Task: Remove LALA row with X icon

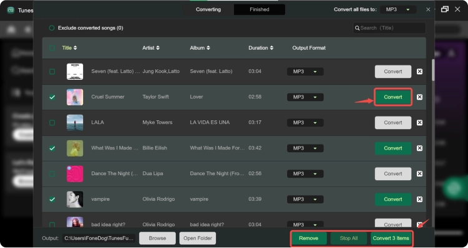Action: pos(419,123)
